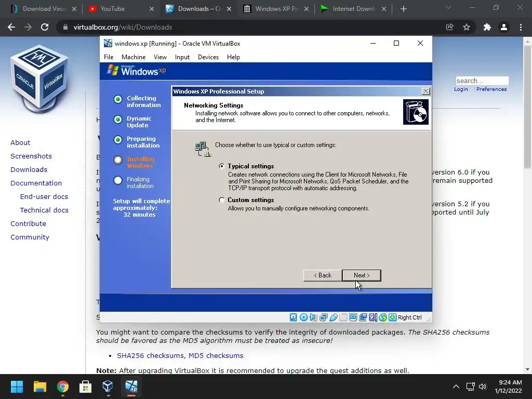Close the YouTube tab

(152, 9)
